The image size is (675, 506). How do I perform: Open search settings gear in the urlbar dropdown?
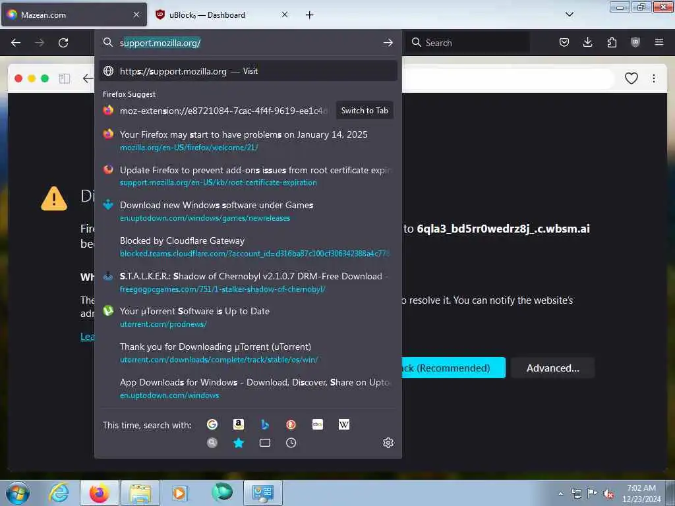click(388, 443)
